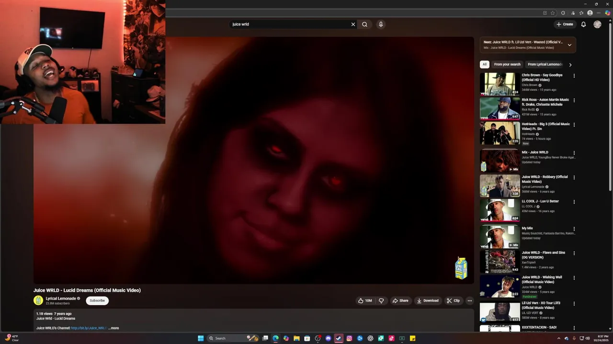The height and width of the screenshot is (344, 613).
Task: Click the Create button
Action: tap(565, 24)
